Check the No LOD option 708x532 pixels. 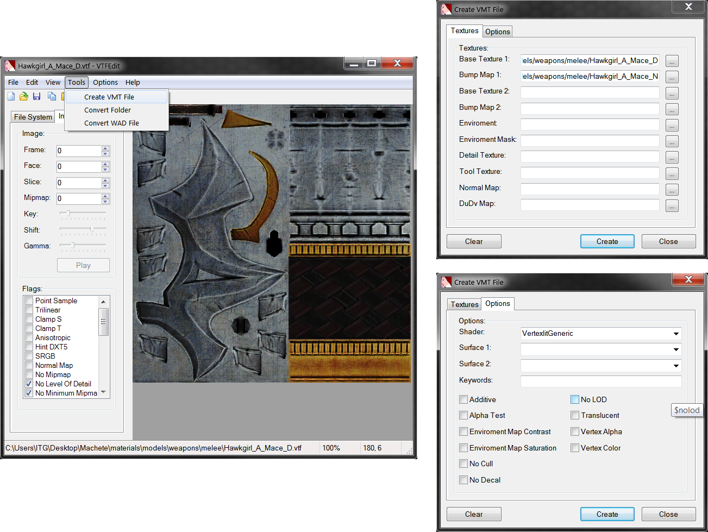click(575, 399)
